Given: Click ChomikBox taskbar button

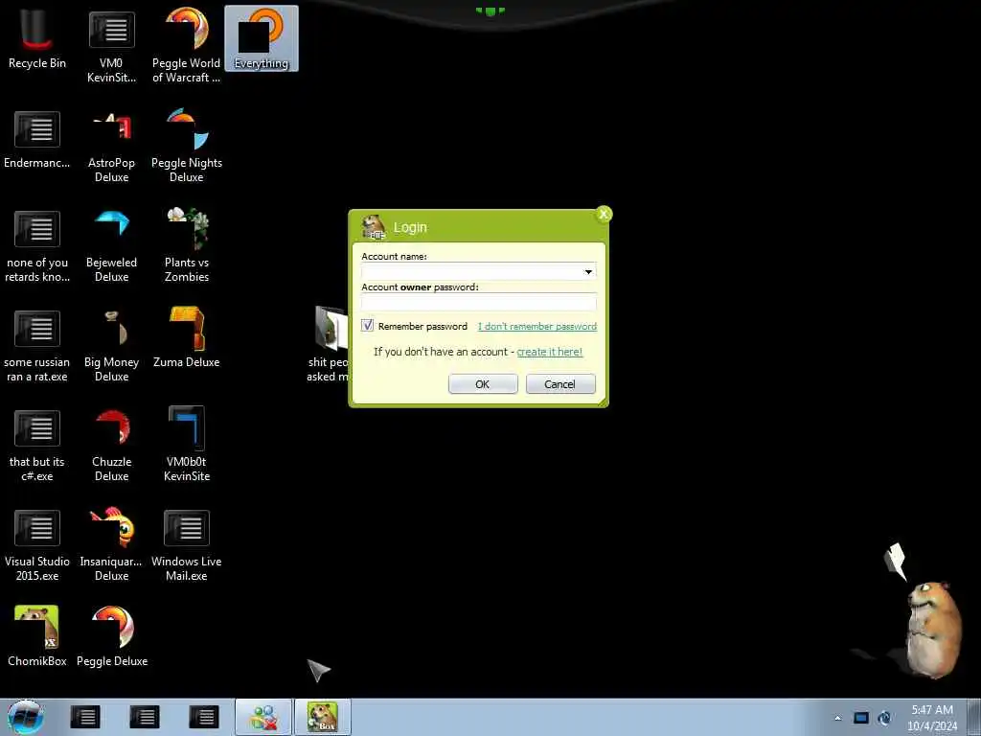Looking at the screenshot, I should [x=323, y=717].
